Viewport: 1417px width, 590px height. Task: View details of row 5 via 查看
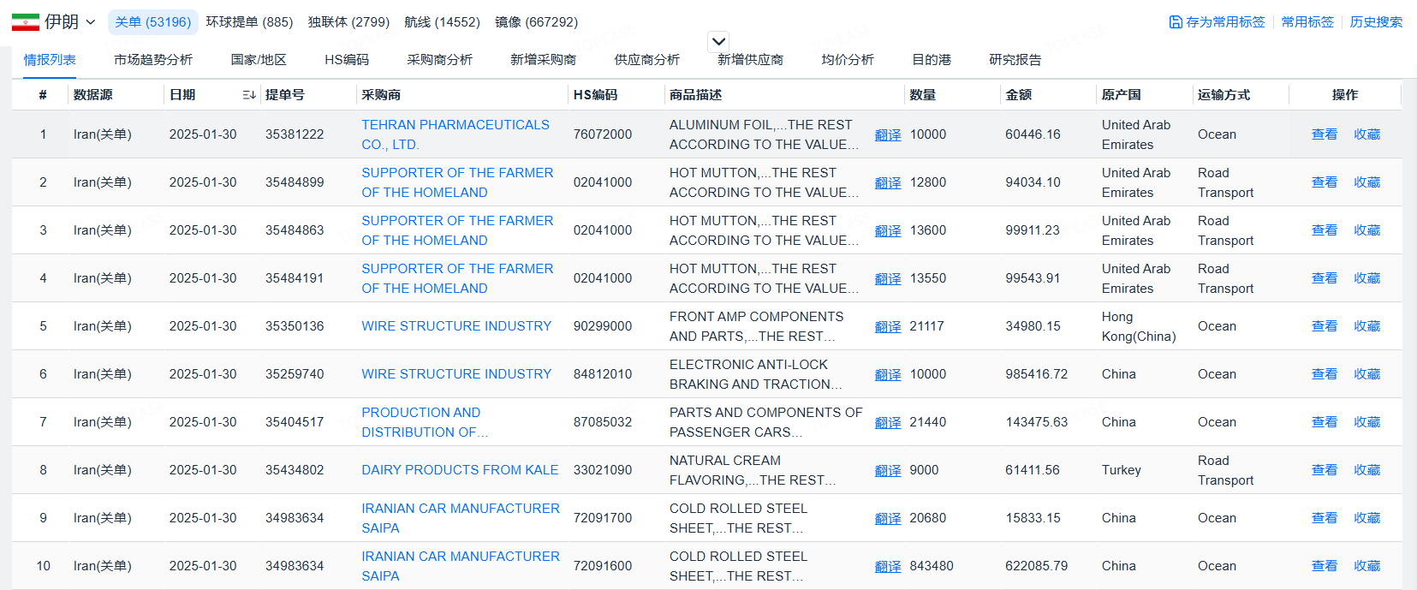[x=1324, y=326]
